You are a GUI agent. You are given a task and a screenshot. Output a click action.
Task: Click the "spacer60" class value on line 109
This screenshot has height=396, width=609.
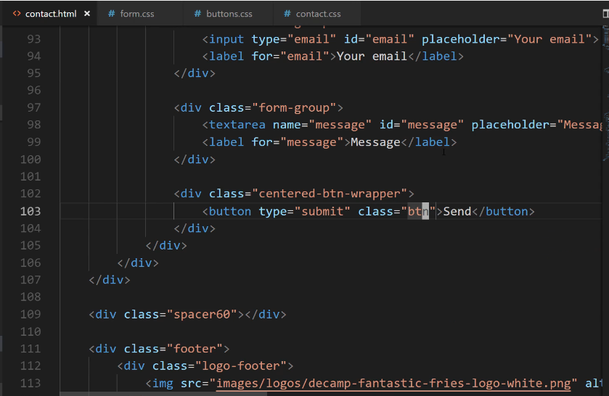[x=202, y=314]
